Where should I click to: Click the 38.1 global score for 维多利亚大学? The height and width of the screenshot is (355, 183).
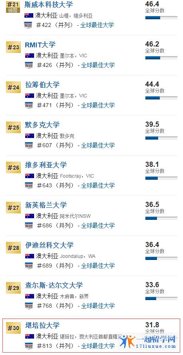(x=152, y=164)
